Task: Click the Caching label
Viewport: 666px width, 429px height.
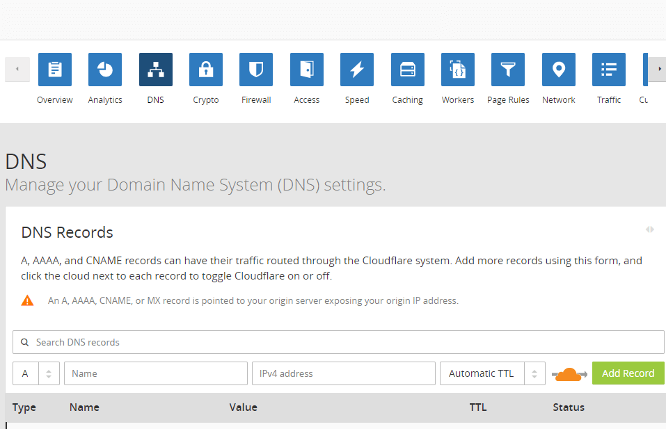Action: (407, 100)
